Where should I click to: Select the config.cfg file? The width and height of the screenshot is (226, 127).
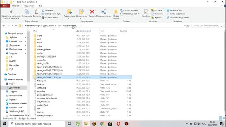point(41,88)
